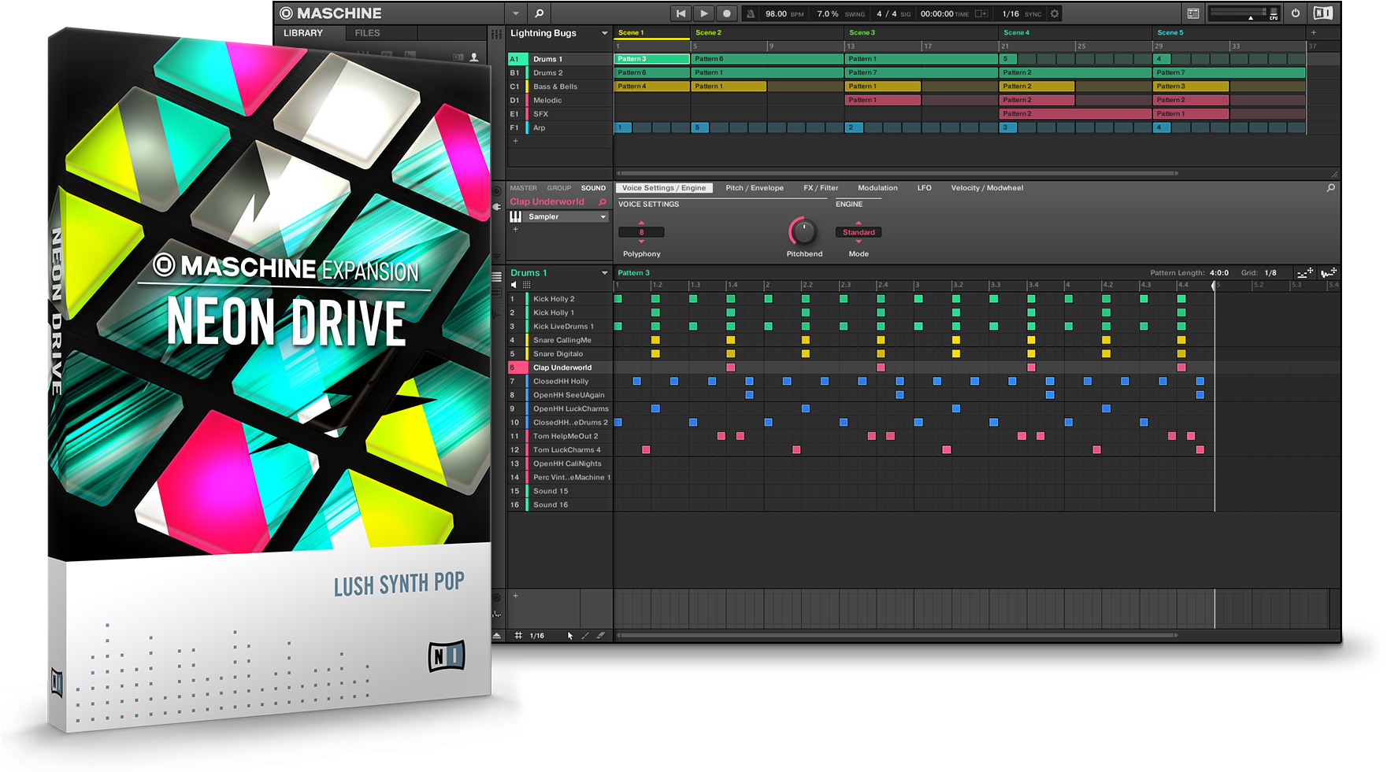
Task: Click the MIDI pattern drag icon
Action: coord(1305,272)
